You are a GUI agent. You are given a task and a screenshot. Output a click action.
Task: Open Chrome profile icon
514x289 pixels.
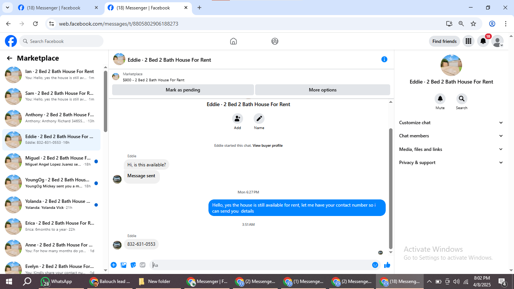click(x=492, y=24)
